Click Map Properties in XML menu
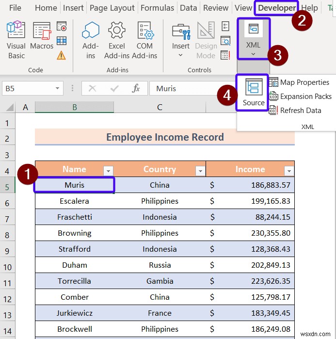Viewport: 336px width, 339px height. click(299, 82)
